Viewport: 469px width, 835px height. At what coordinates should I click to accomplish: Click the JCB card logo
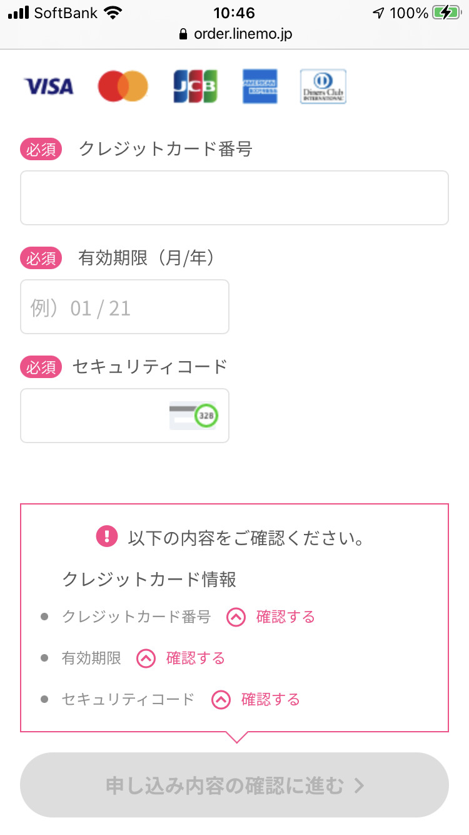click(x=195, y=86)
